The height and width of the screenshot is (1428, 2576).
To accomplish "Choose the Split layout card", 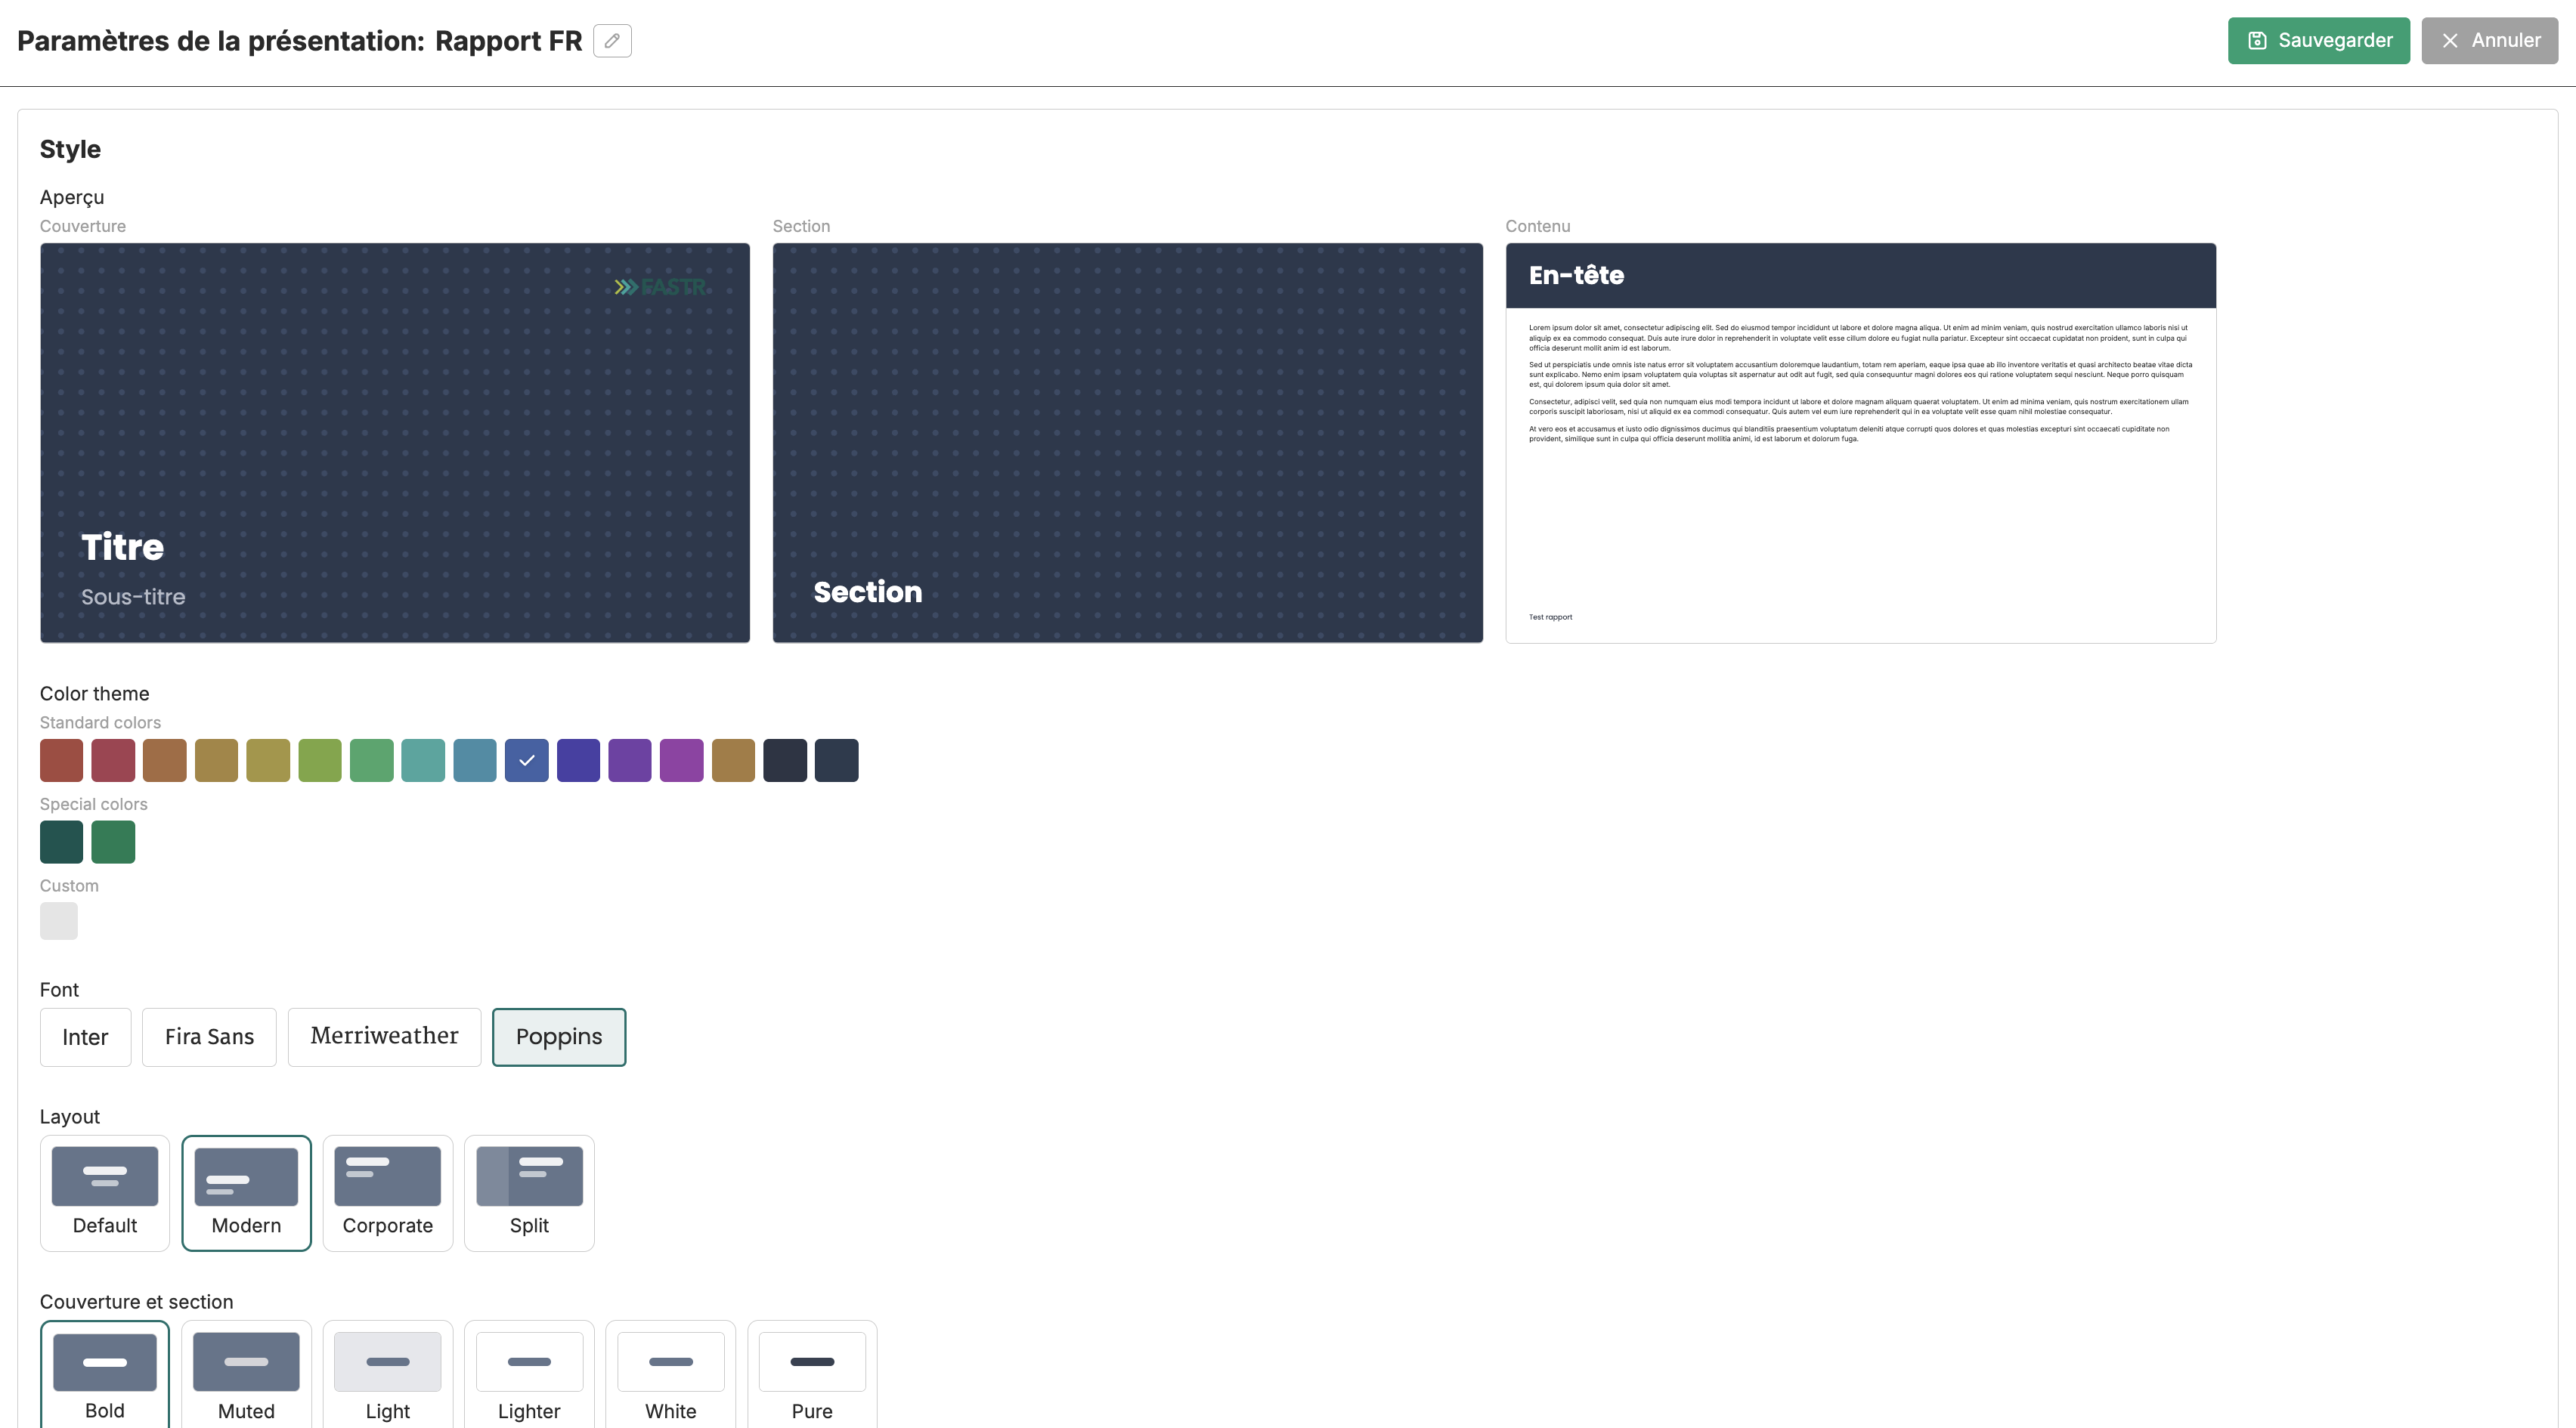I will pyautogui.click(x=529, y=1193).
